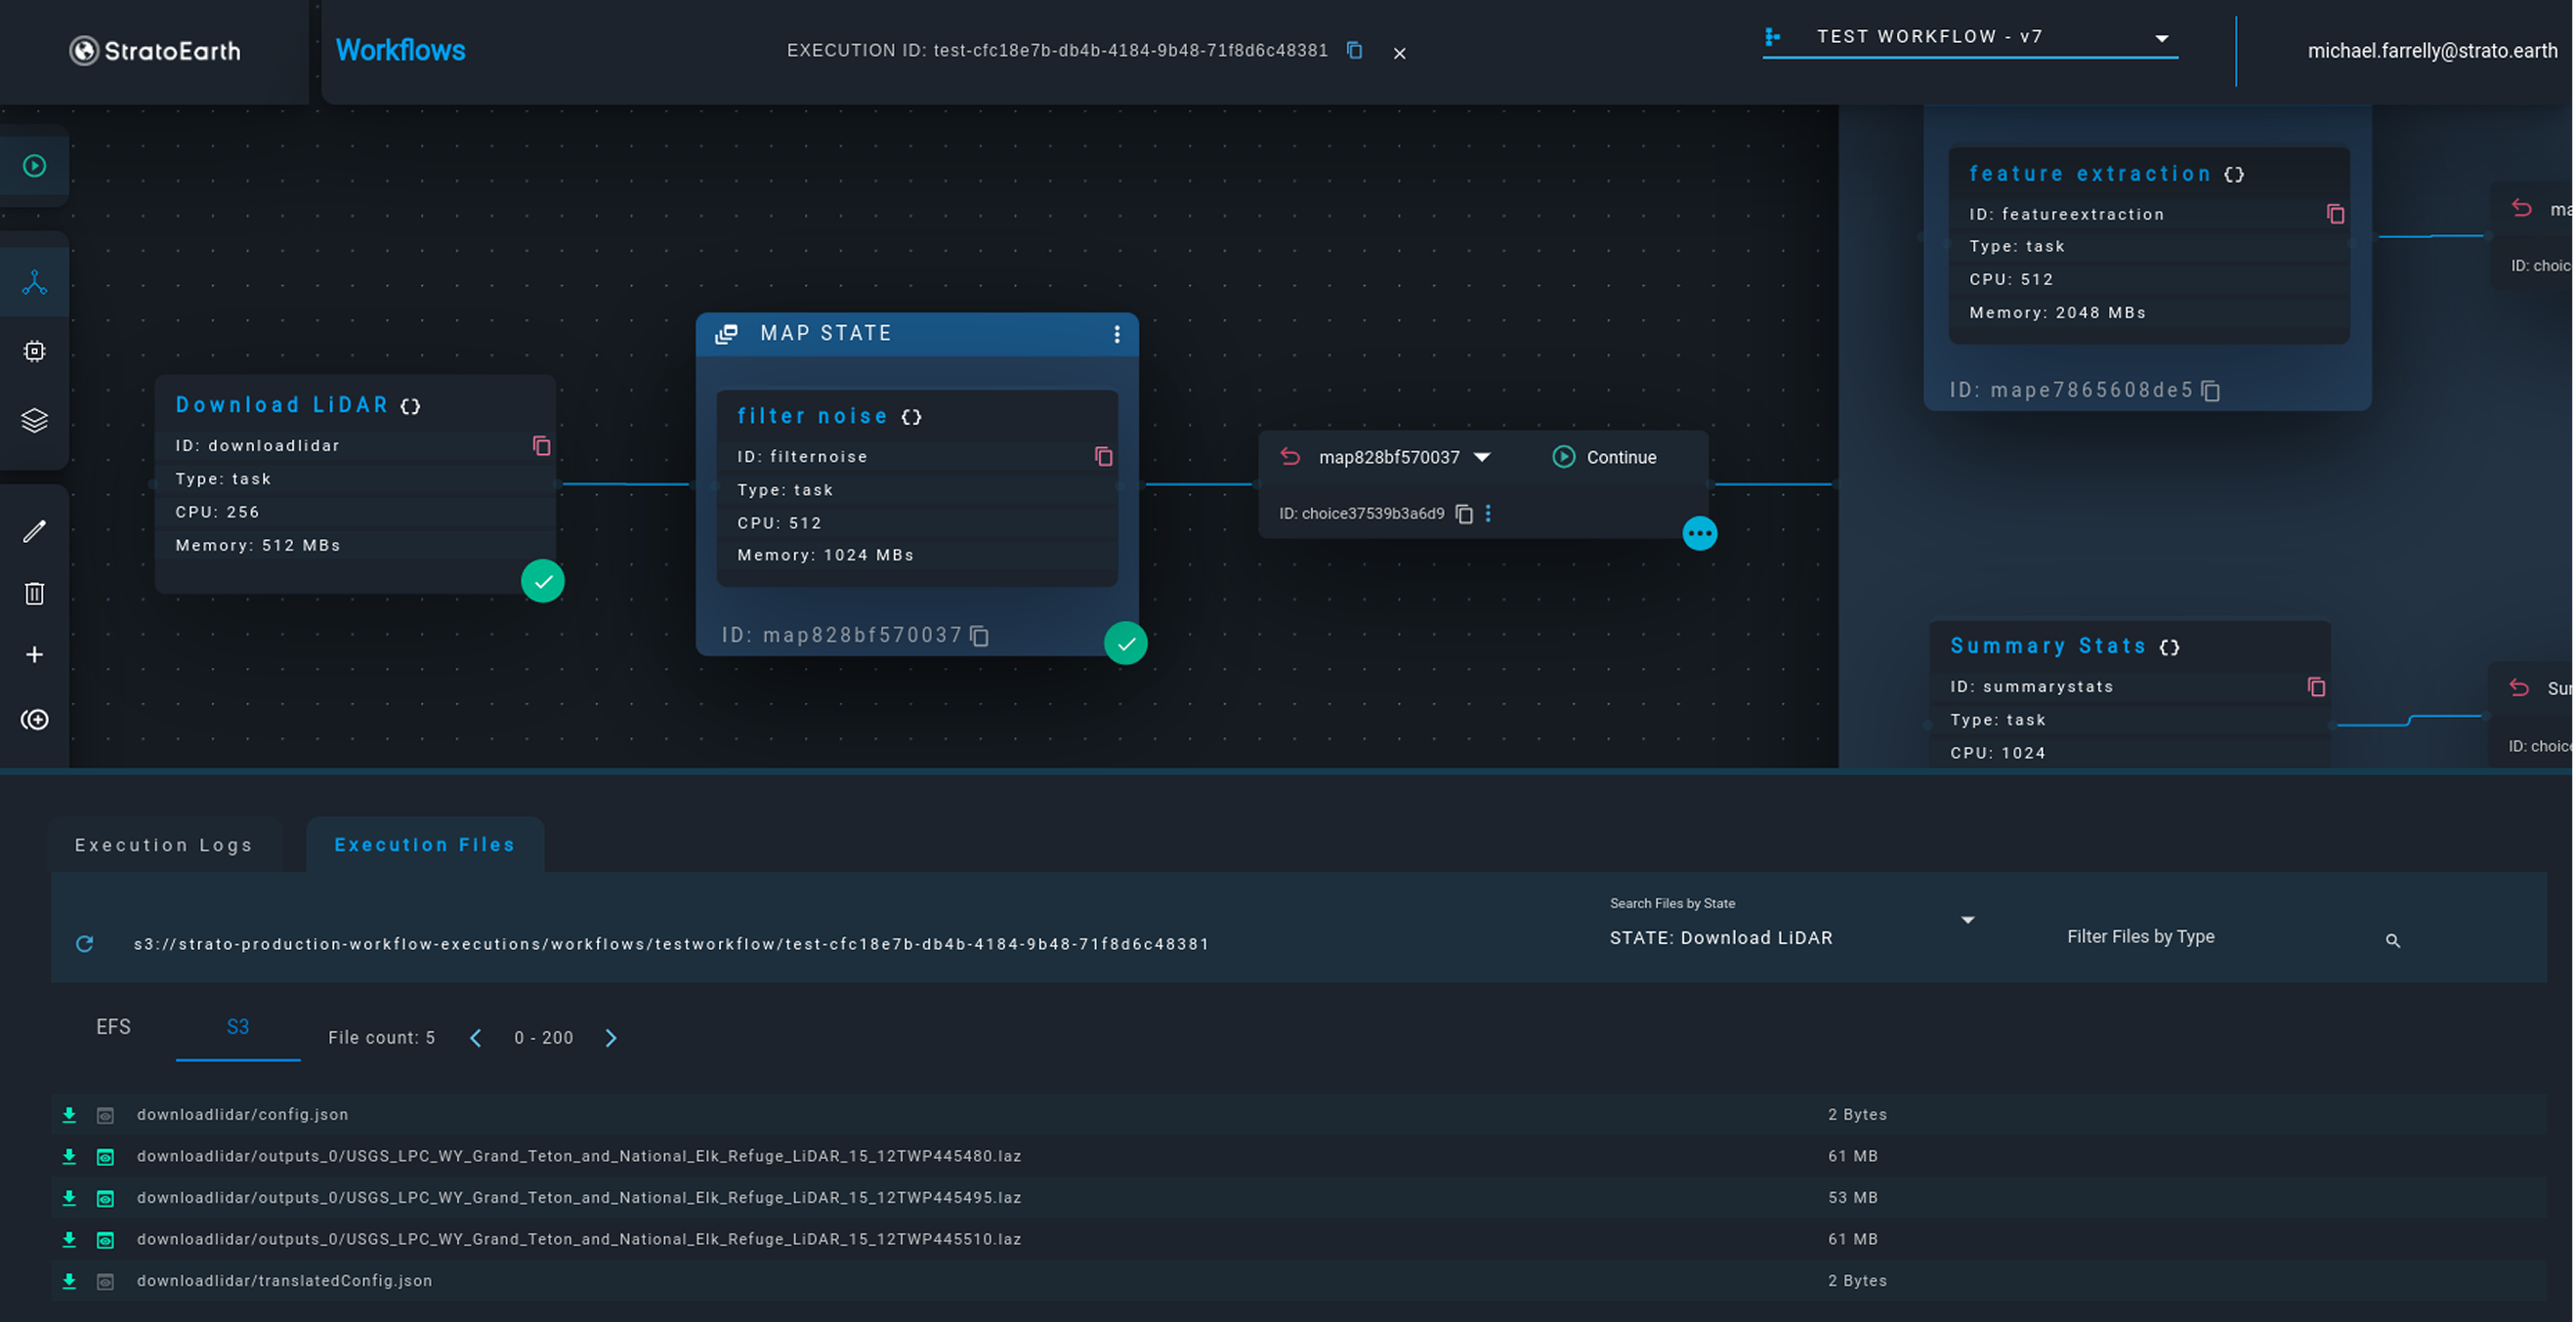Add a new state with the plus icon

35,654
